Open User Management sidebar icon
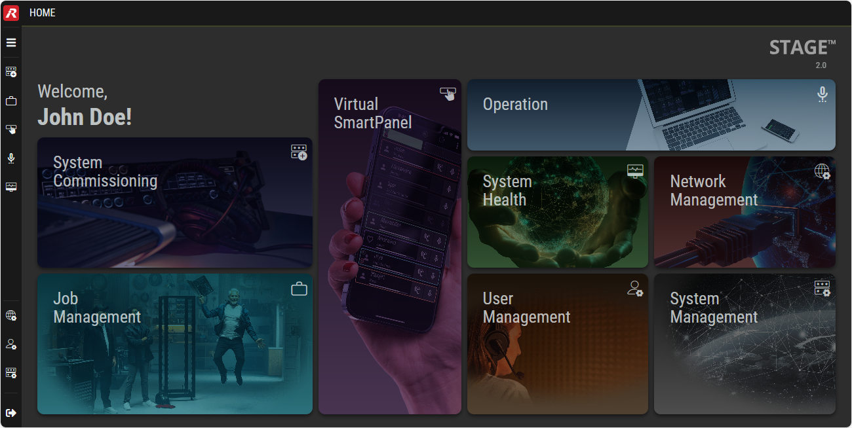Viewport: 852px width, 428px height. (x=11, y=344)
